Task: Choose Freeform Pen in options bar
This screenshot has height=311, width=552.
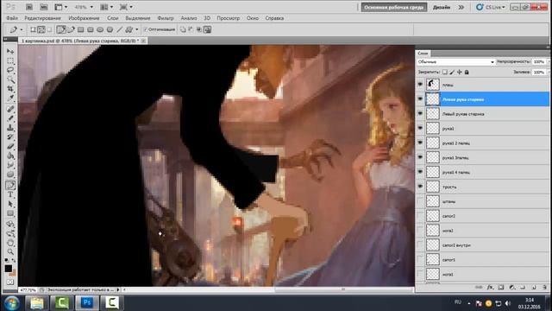Action: [71, 29]
